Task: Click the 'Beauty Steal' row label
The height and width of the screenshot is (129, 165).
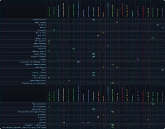Action: click(41, 41)
